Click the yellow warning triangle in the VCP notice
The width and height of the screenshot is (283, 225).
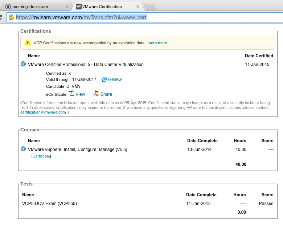pyautogui.click(x=28, y=42)
